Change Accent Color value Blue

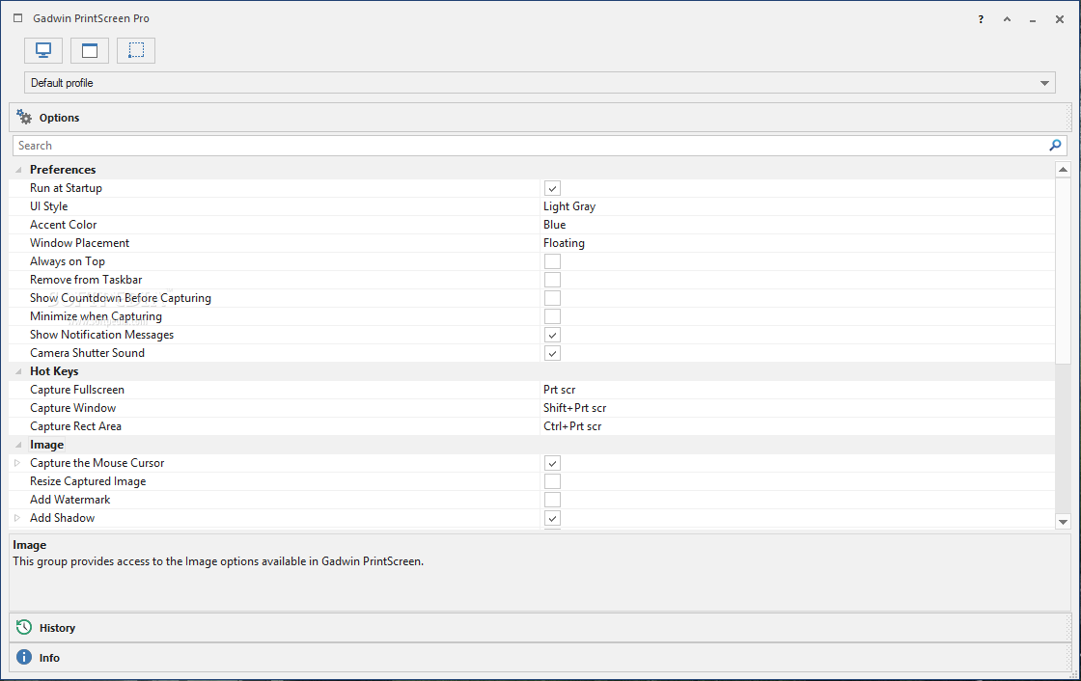[x=554, y=225]
